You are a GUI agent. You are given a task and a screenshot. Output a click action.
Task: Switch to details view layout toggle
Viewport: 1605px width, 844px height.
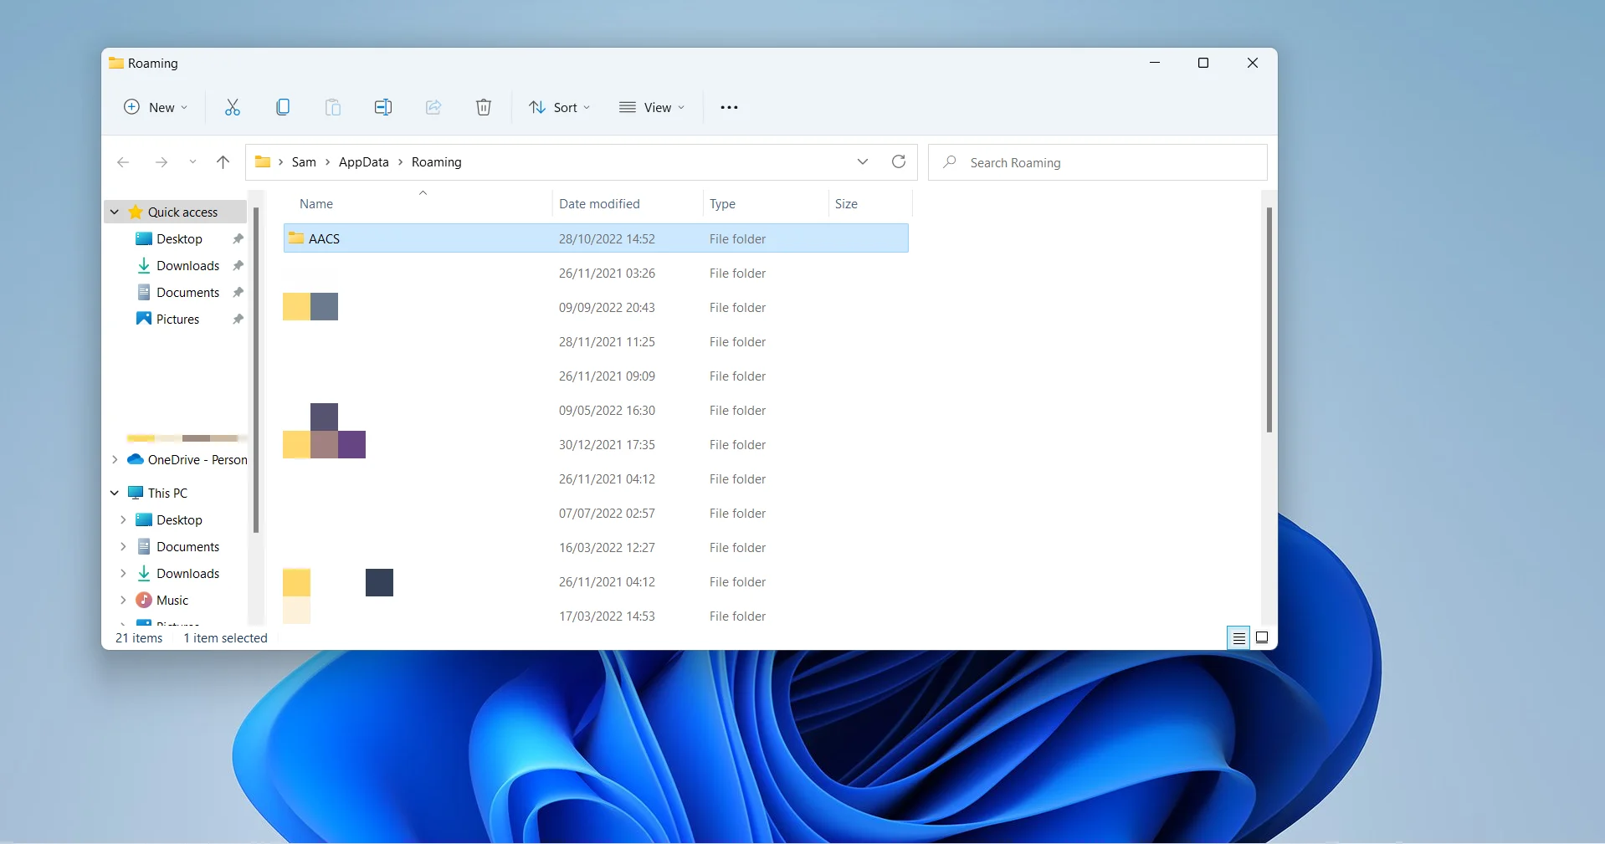[1238, 638]
